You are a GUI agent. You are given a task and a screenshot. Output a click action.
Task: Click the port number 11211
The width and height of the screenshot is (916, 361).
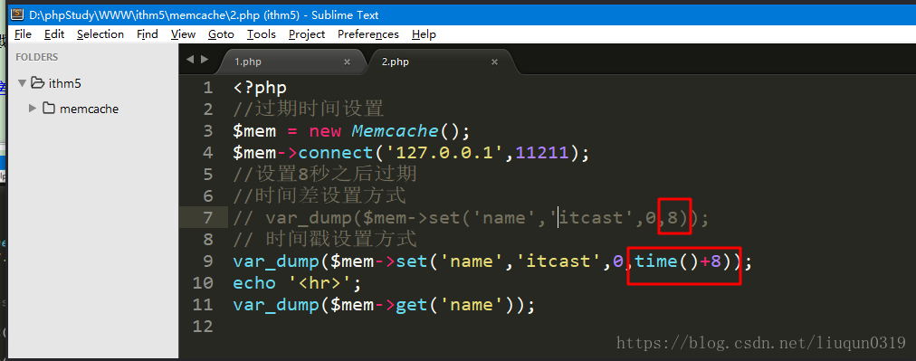[542, 153]
